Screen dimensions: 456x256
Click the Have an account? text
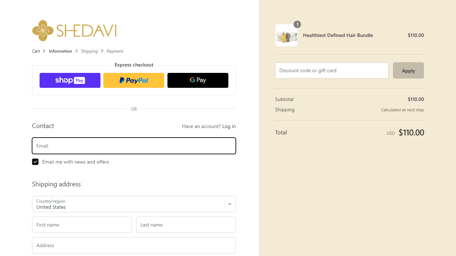coord(201,126)
